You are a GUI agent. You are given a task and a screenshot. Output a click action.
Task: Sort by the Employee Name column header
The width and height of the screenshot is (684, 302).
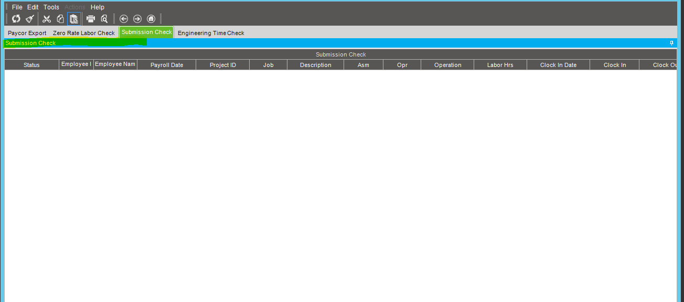click(115, 65)
